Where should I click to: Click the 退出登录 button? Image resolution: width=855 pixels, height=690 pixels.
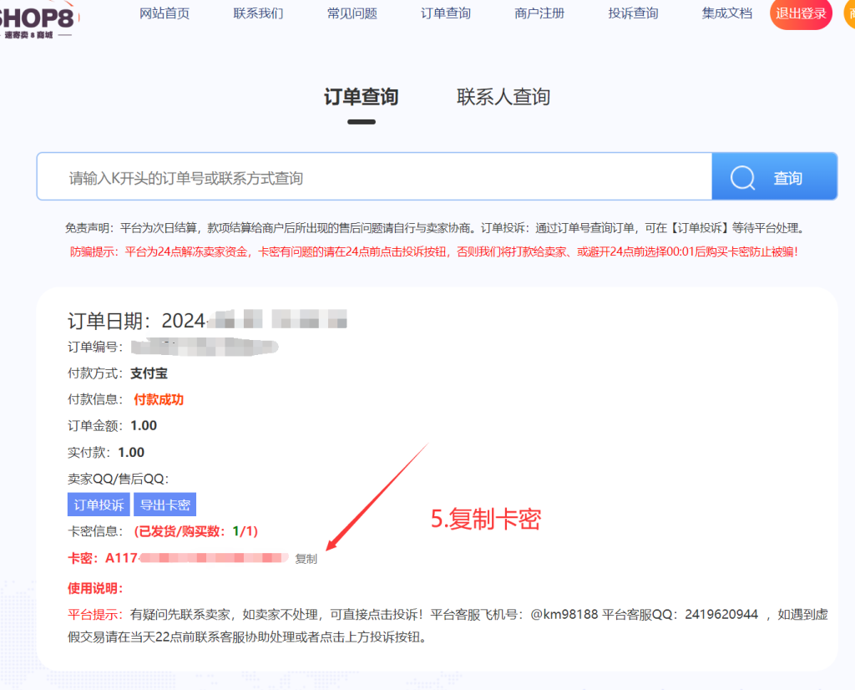click(x=801, y=13)
